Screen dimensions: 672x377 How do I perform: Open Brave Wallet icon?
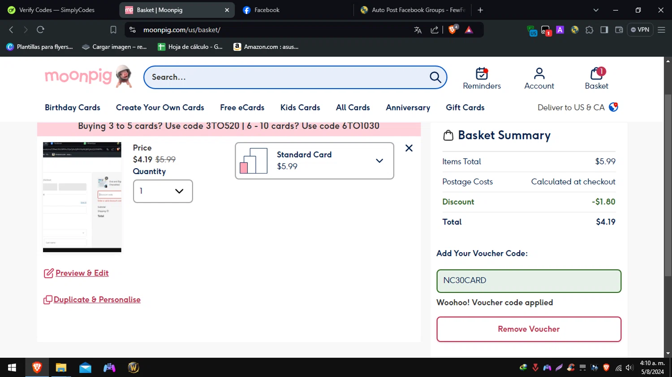tap(619, 30)
